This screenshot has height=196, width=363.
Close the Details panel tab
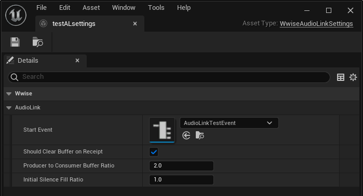(x=77, y=61)
